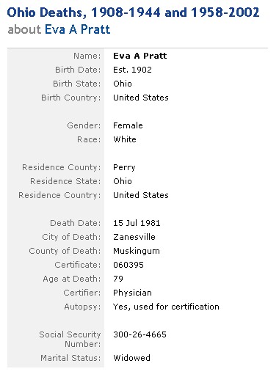Click the Residence Country value United States
This screenshot has height=377, width=279.
[x=141, y=195]
